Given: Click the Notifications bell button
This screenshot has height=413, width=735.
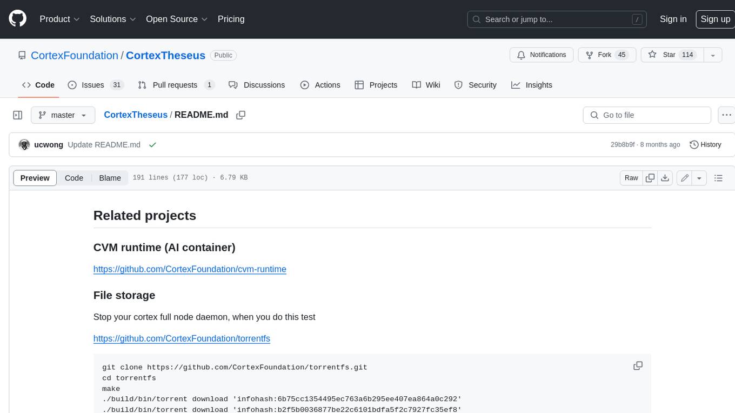Looking at the screenshot, I should 542,55.
